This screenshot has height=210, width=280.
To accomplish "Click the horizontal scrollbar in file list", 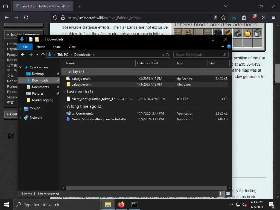I will [146, 188].
